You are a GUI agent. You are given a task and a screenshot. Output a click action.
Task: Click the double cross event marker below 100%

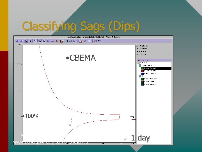(x=70, y=125)
